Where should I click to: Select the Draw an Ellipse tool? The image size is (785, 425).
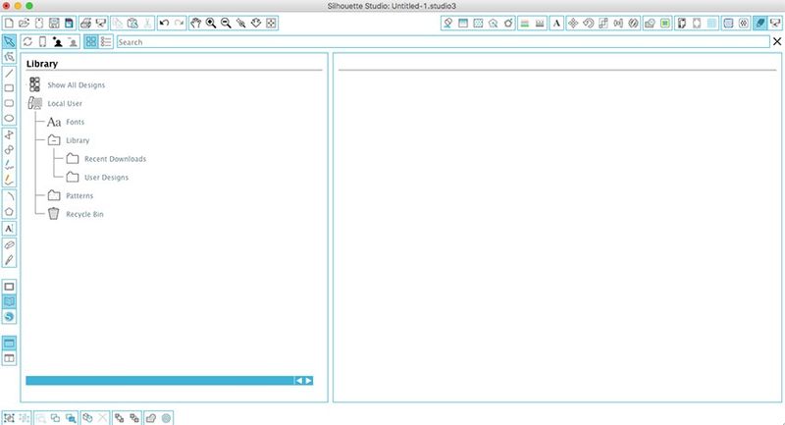pos(9,118)
